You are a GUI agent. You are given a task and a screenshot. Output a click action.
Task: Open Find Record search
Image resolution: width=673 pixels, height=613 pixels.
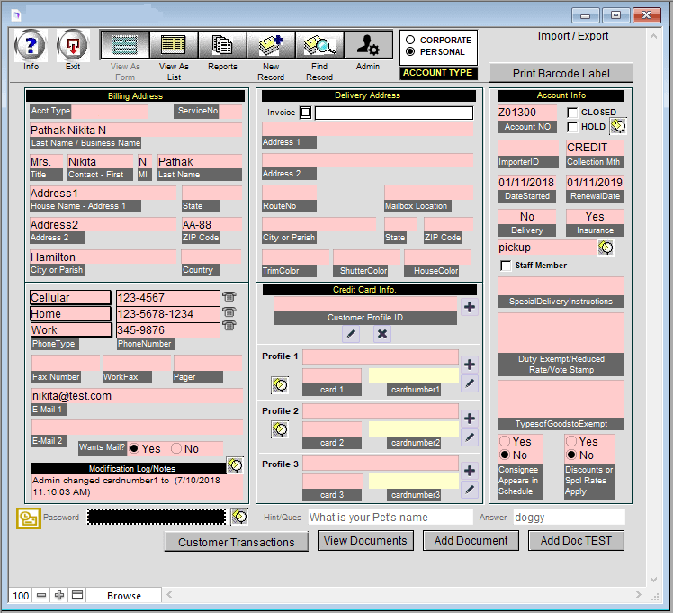click(319, 44)
